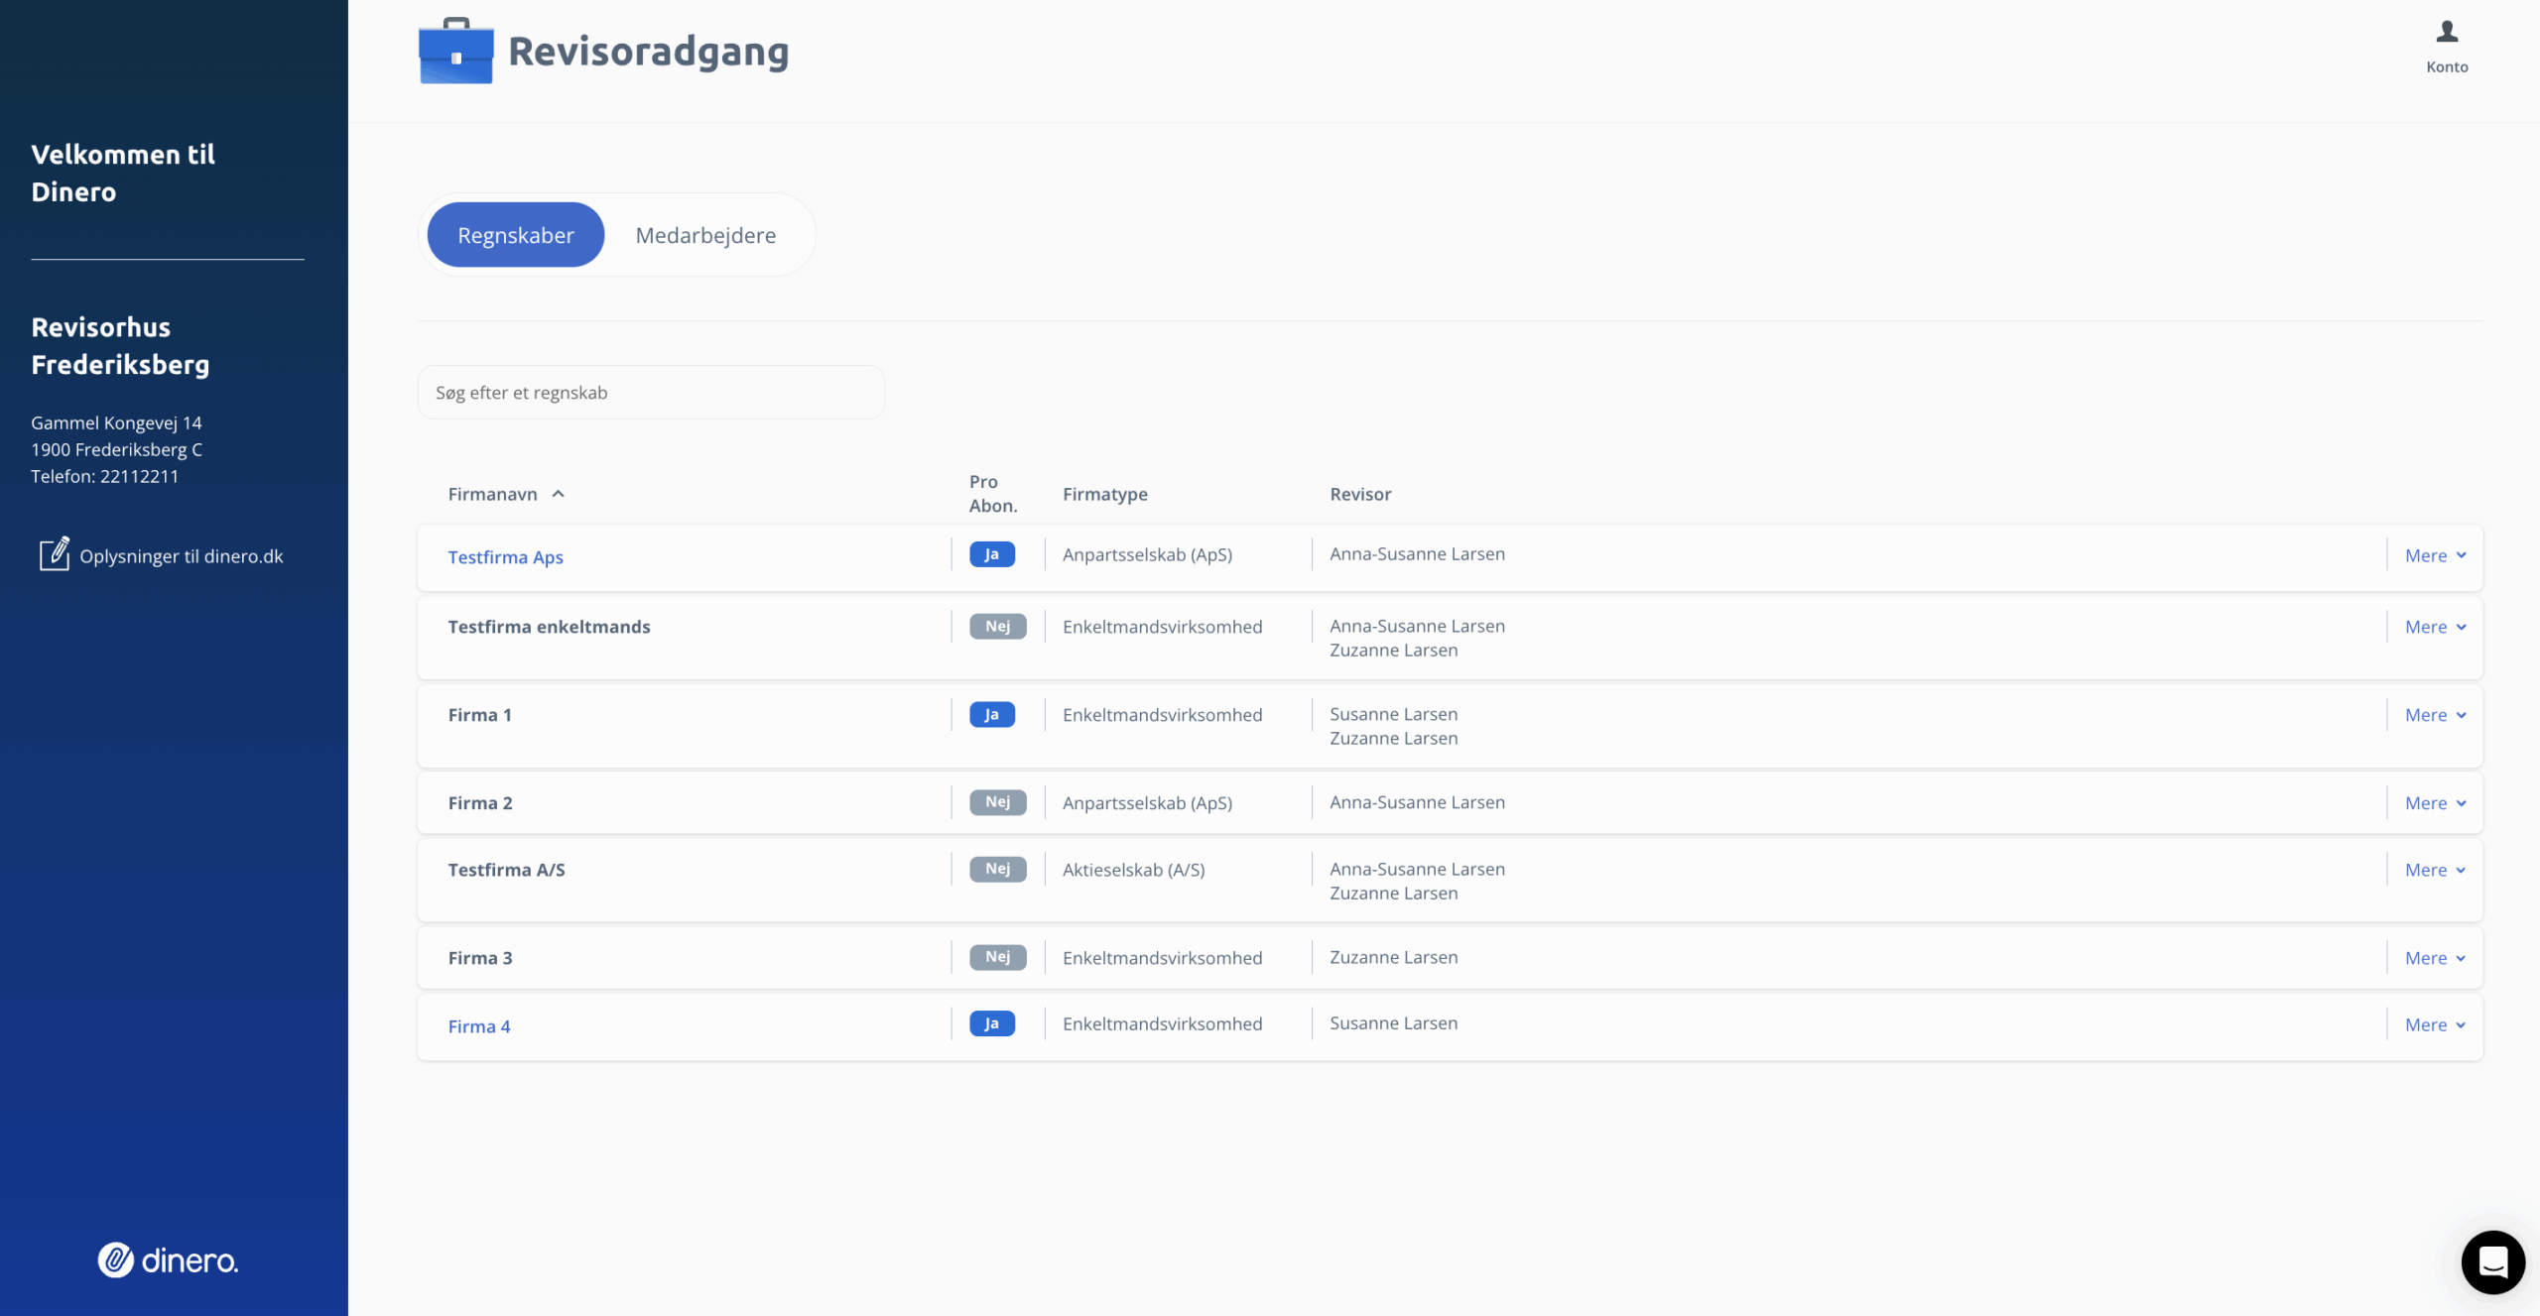Viewport: 2540px width, 1316px height.
Task: Open the chat support bubble icon
Action: click(2492, 1261)
